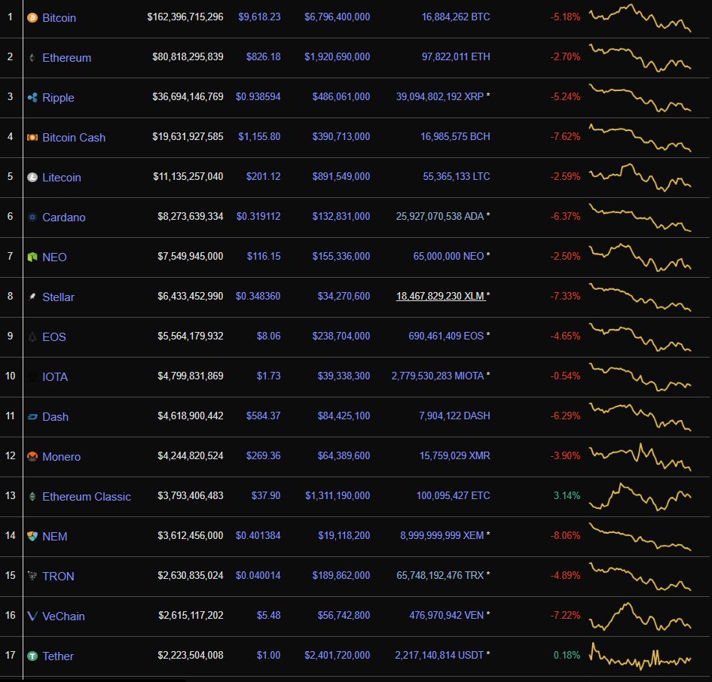Open the Ethereum coin page link
Image resolution: width=712 pixels, height=682 pixels.
[67, 58]
